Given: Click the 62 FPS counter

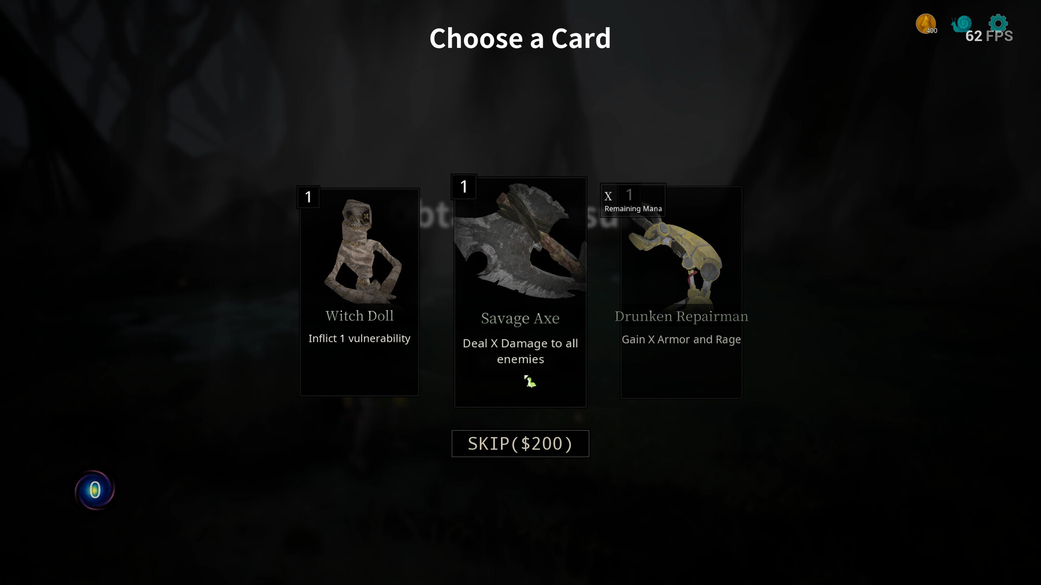Looking at the screenshot, I should 989,36.
